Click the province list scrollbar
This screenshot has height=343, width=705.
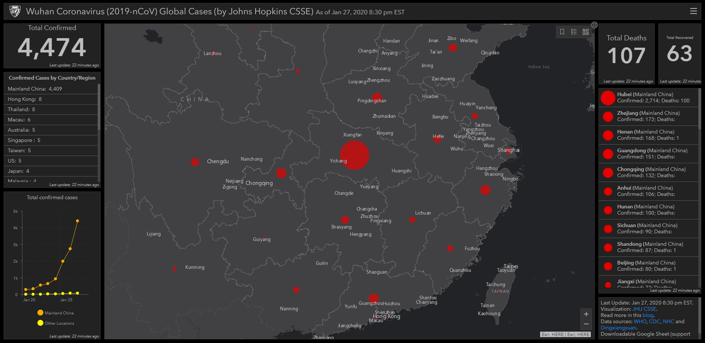pyautogui.click(x=699, y=109)
